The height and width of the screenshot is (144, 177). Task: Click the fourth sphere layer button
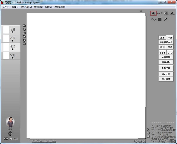pos(24,37)
